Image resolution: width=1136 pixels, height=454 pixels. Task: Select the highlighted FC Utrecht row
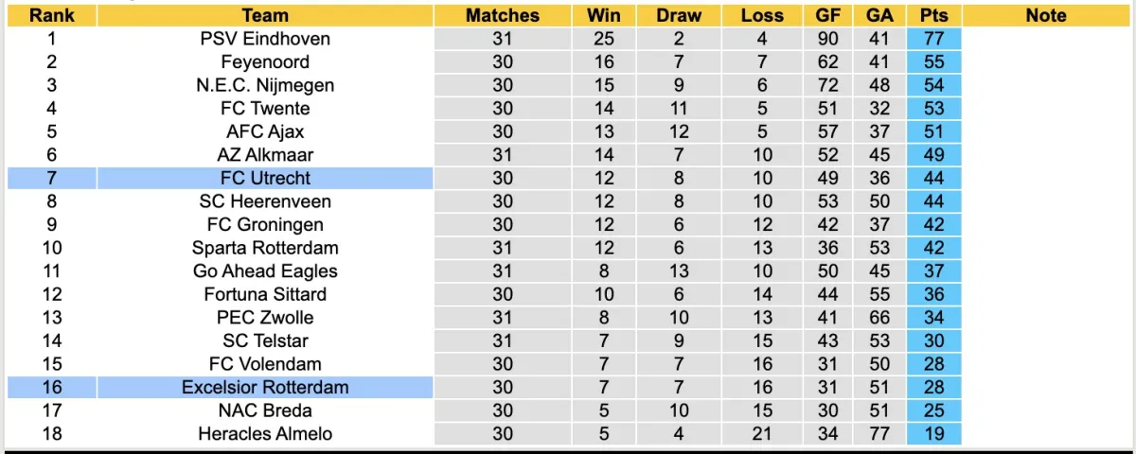tap(265, 178)
